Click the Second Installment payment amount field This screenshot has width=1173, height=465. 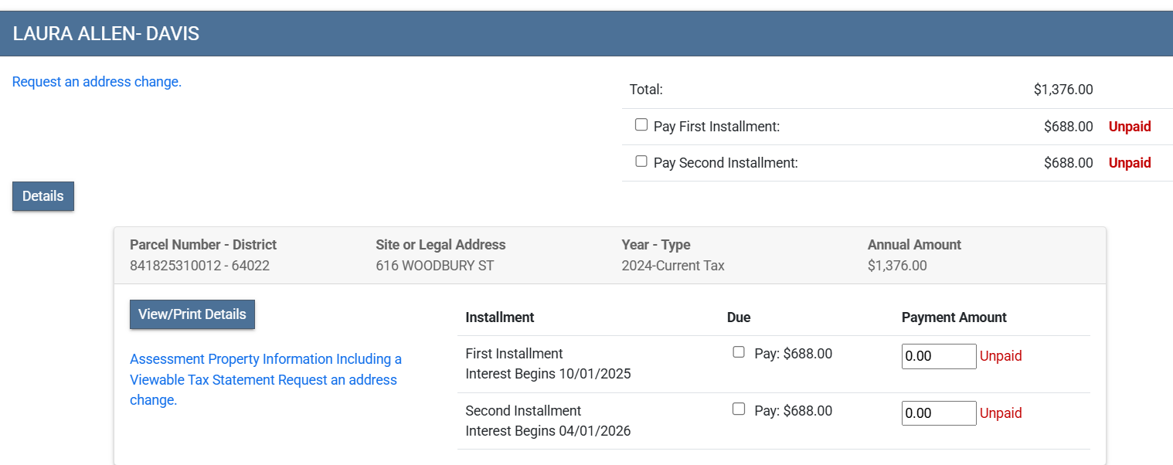coord(938,413)
